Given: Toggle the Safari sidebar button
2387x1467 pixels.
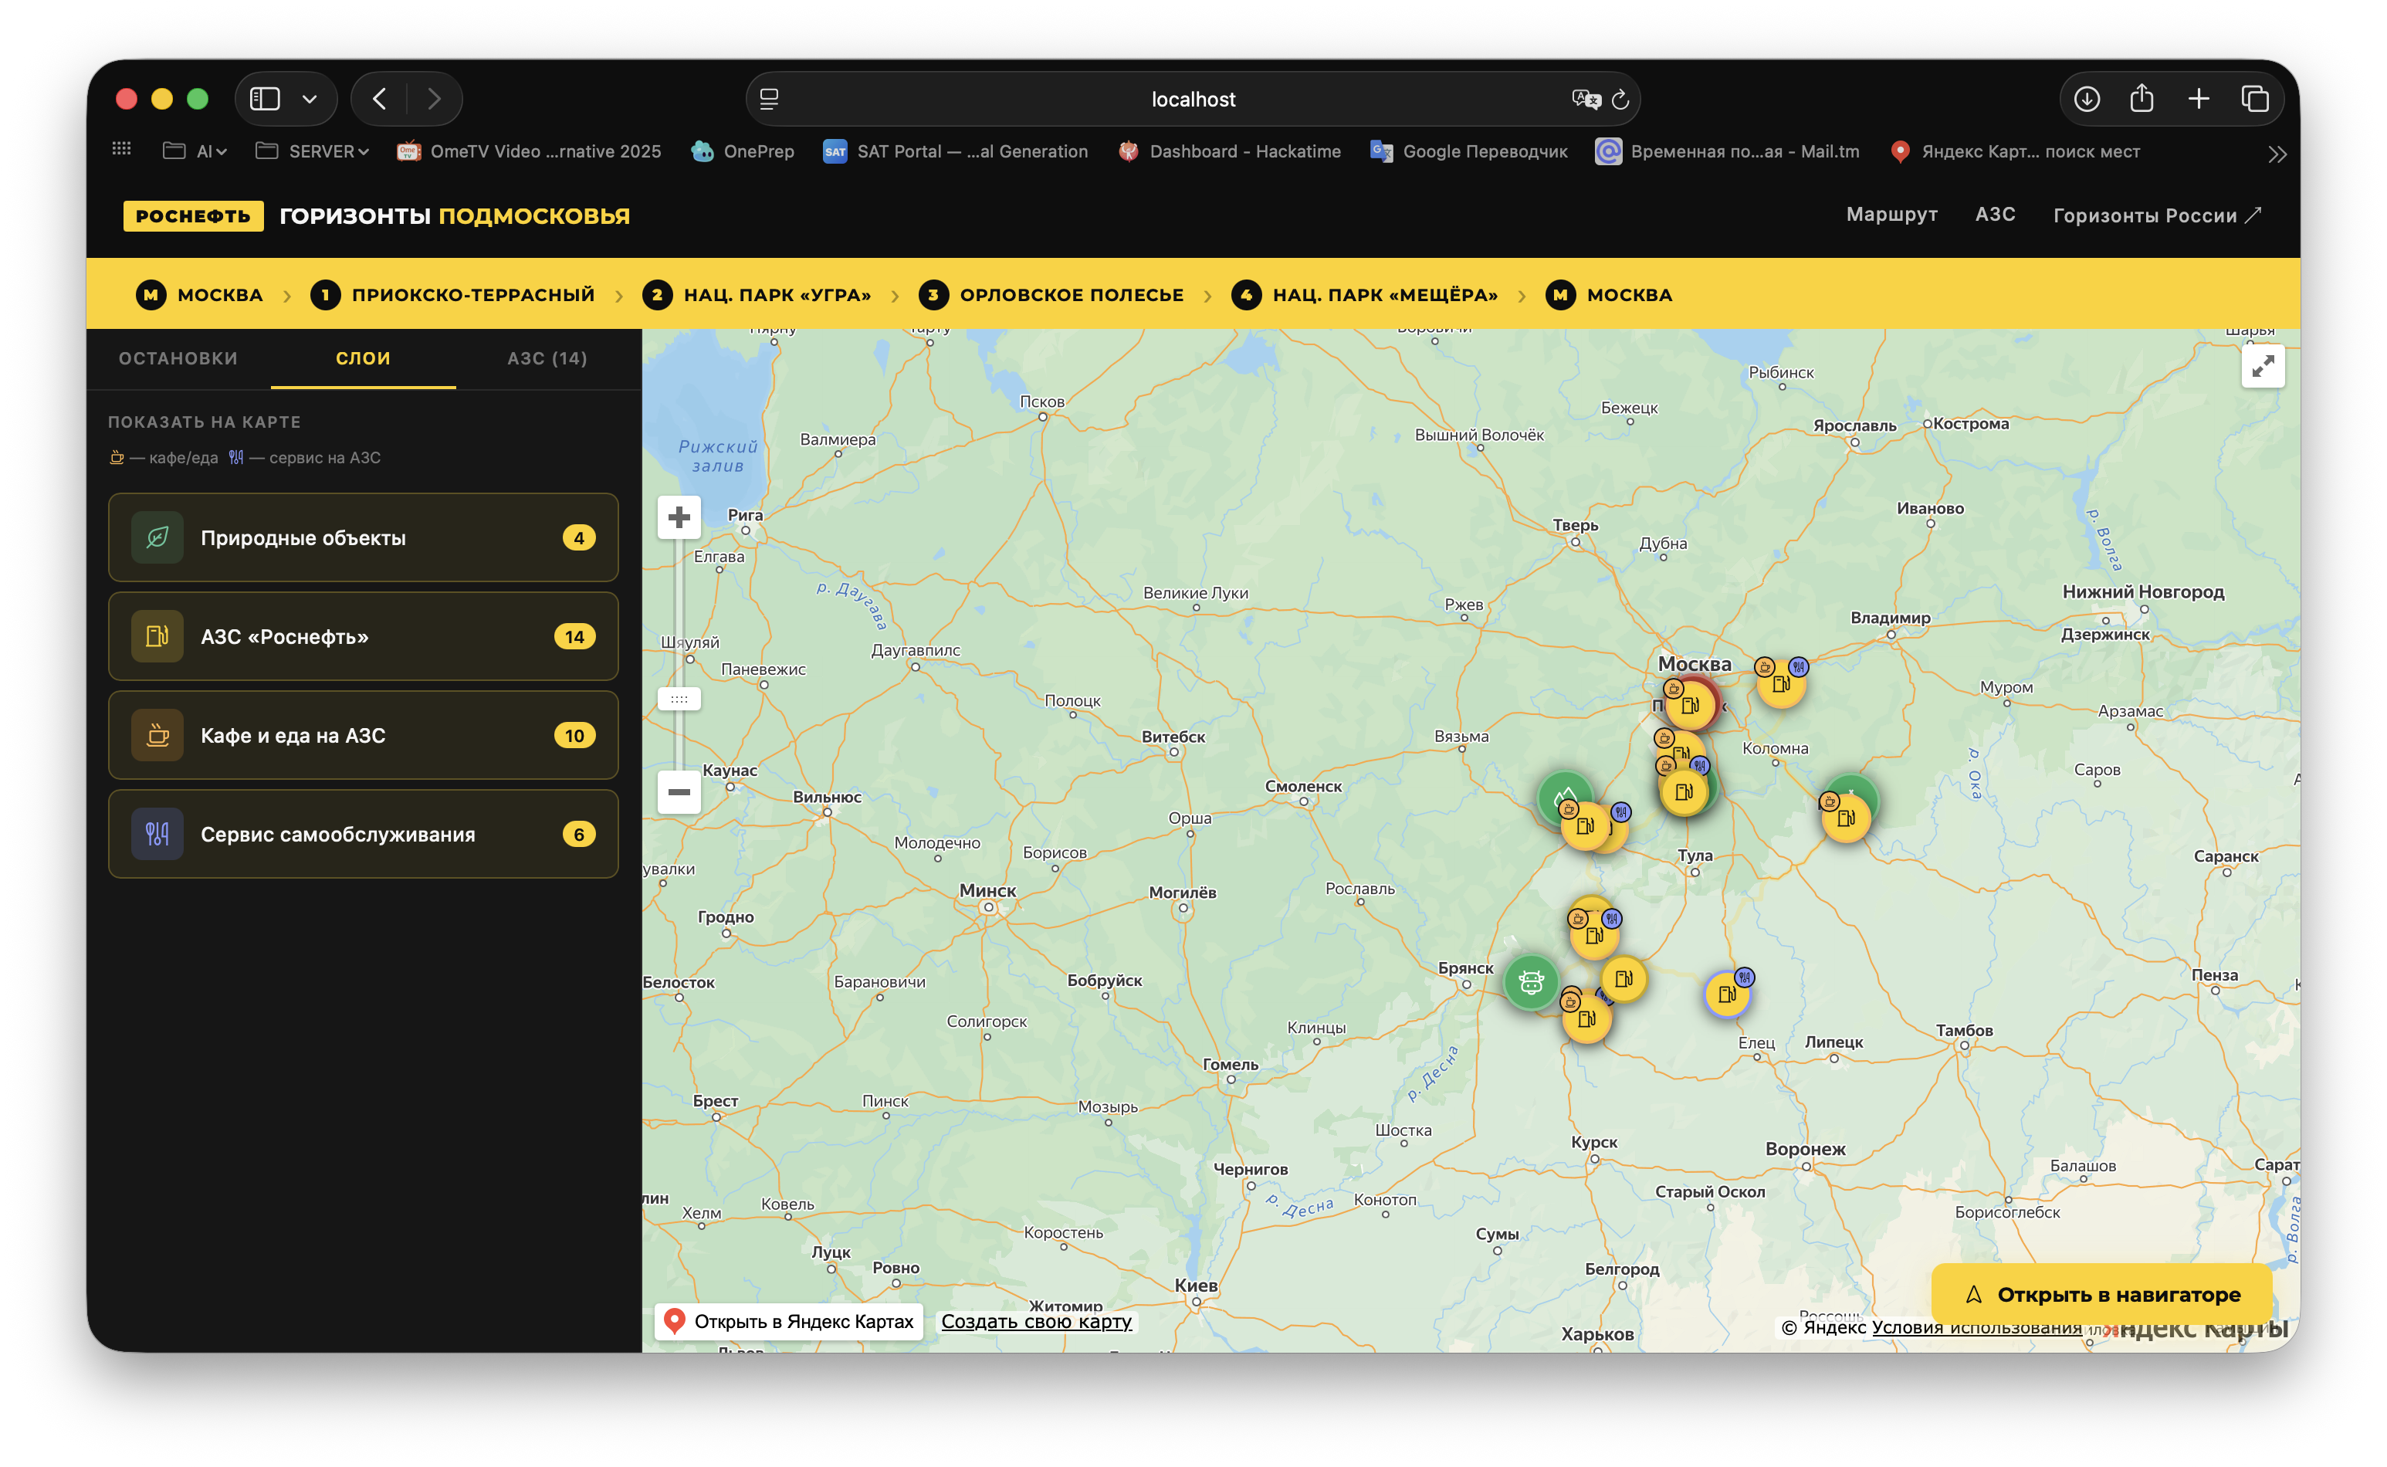Looking at the screenshot, I should pyautogui.click(x=265, y=99).
